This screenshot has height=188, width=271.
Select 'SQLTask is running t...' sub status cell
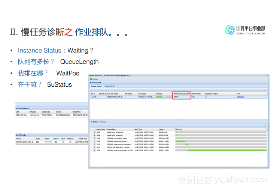pos(147,97)
